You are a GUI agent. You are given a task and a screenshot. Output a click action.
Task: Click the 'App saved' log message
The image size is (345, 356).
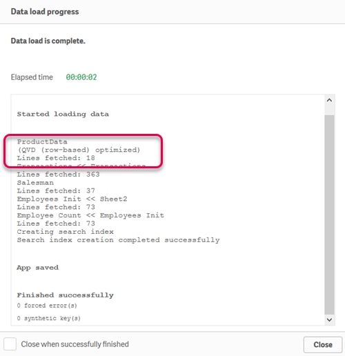pyautogui.click(x=37, y=268)
